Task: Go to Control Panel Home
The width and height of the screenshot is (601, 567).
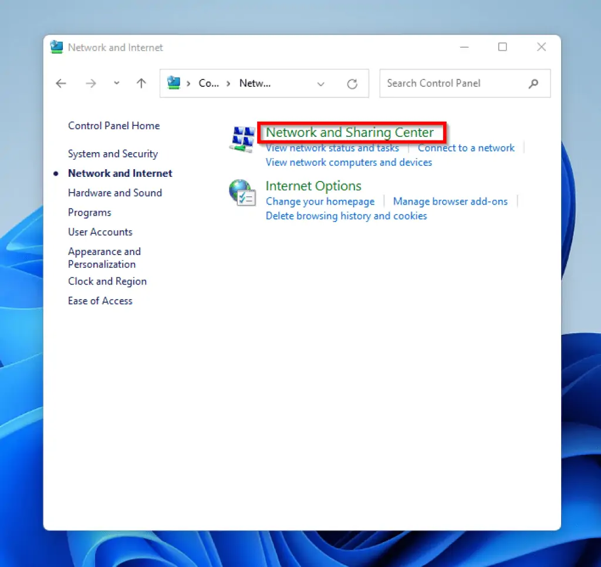Action: click(114, 126)
